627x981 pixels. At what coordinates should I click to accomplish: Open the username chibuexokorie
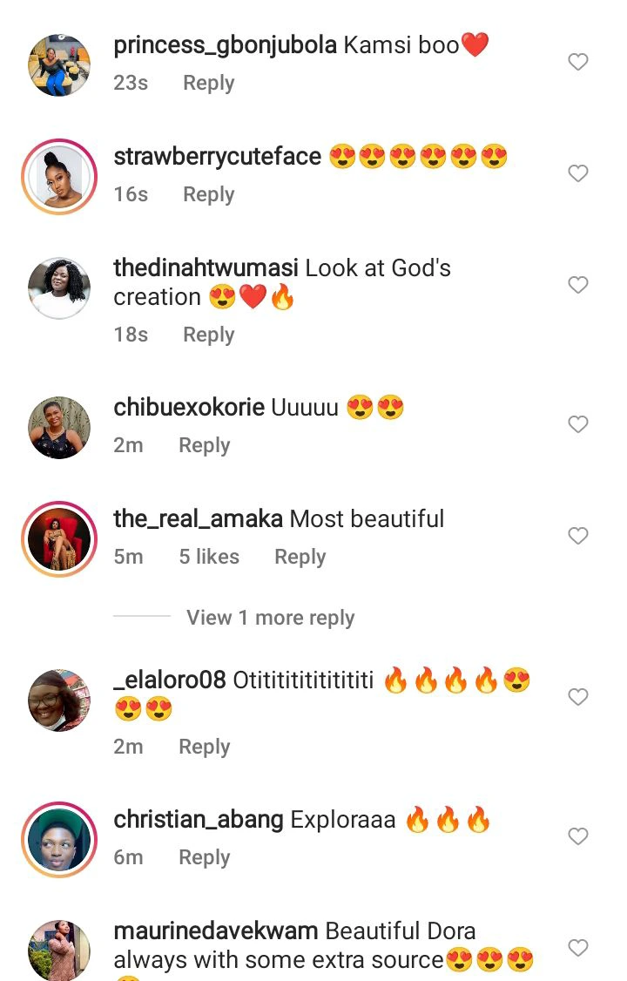189,407
